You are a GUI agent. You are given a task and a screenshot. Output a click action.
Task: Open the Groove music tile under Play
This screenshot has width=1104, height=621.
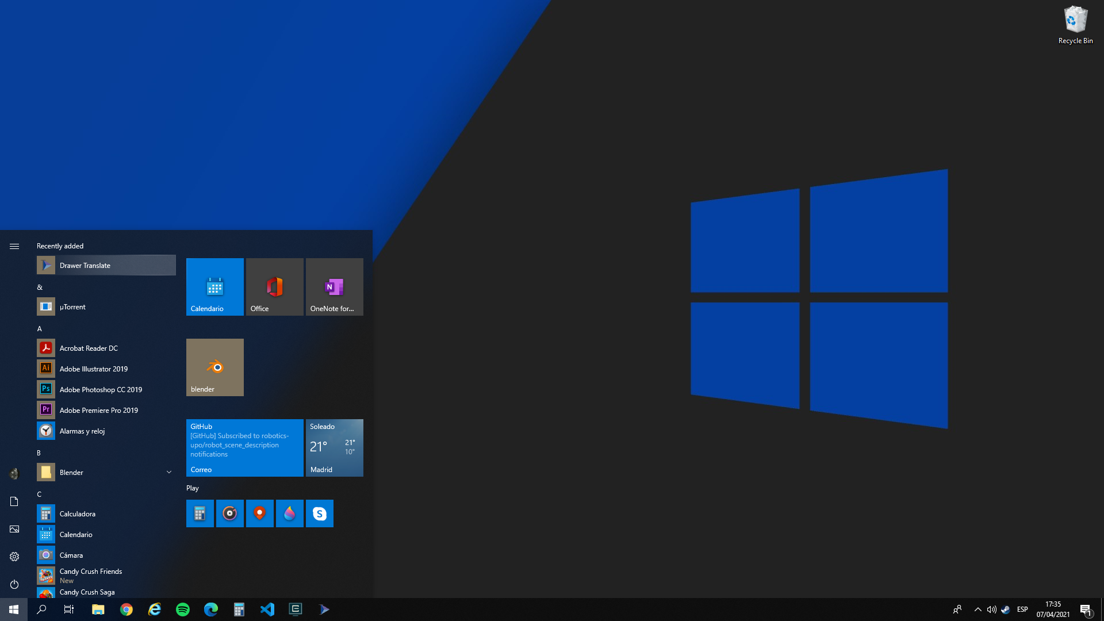tap(230, 513)
